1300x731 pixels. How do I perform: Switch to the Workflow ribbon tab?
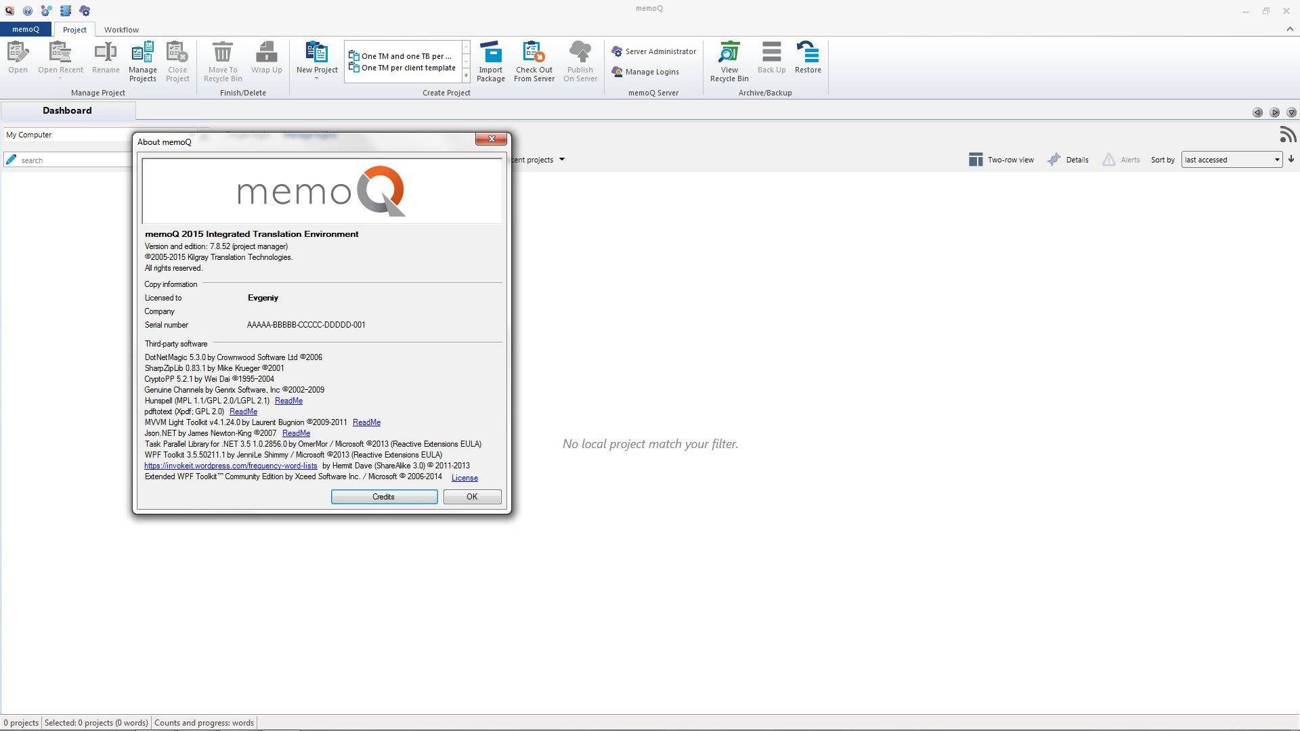(x=121, y=30)
